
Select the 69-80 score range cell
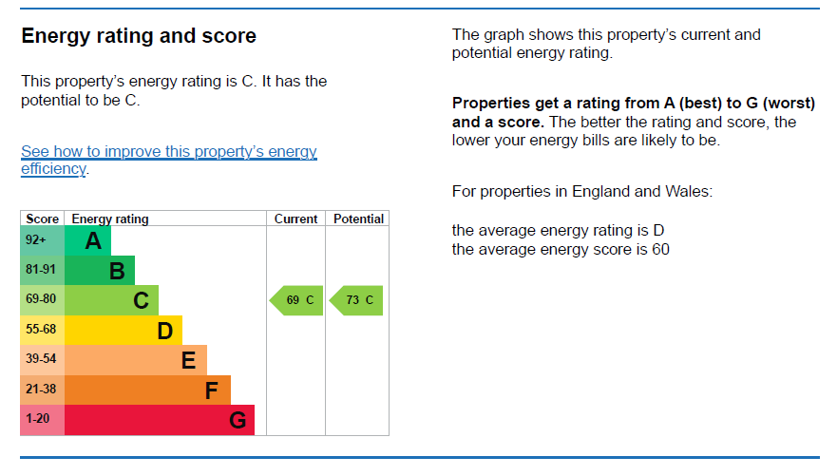(42, 300)
